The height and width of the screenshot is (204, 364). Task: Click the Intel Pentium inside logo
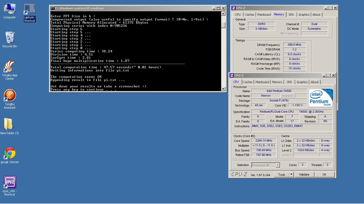pos(321,98)
